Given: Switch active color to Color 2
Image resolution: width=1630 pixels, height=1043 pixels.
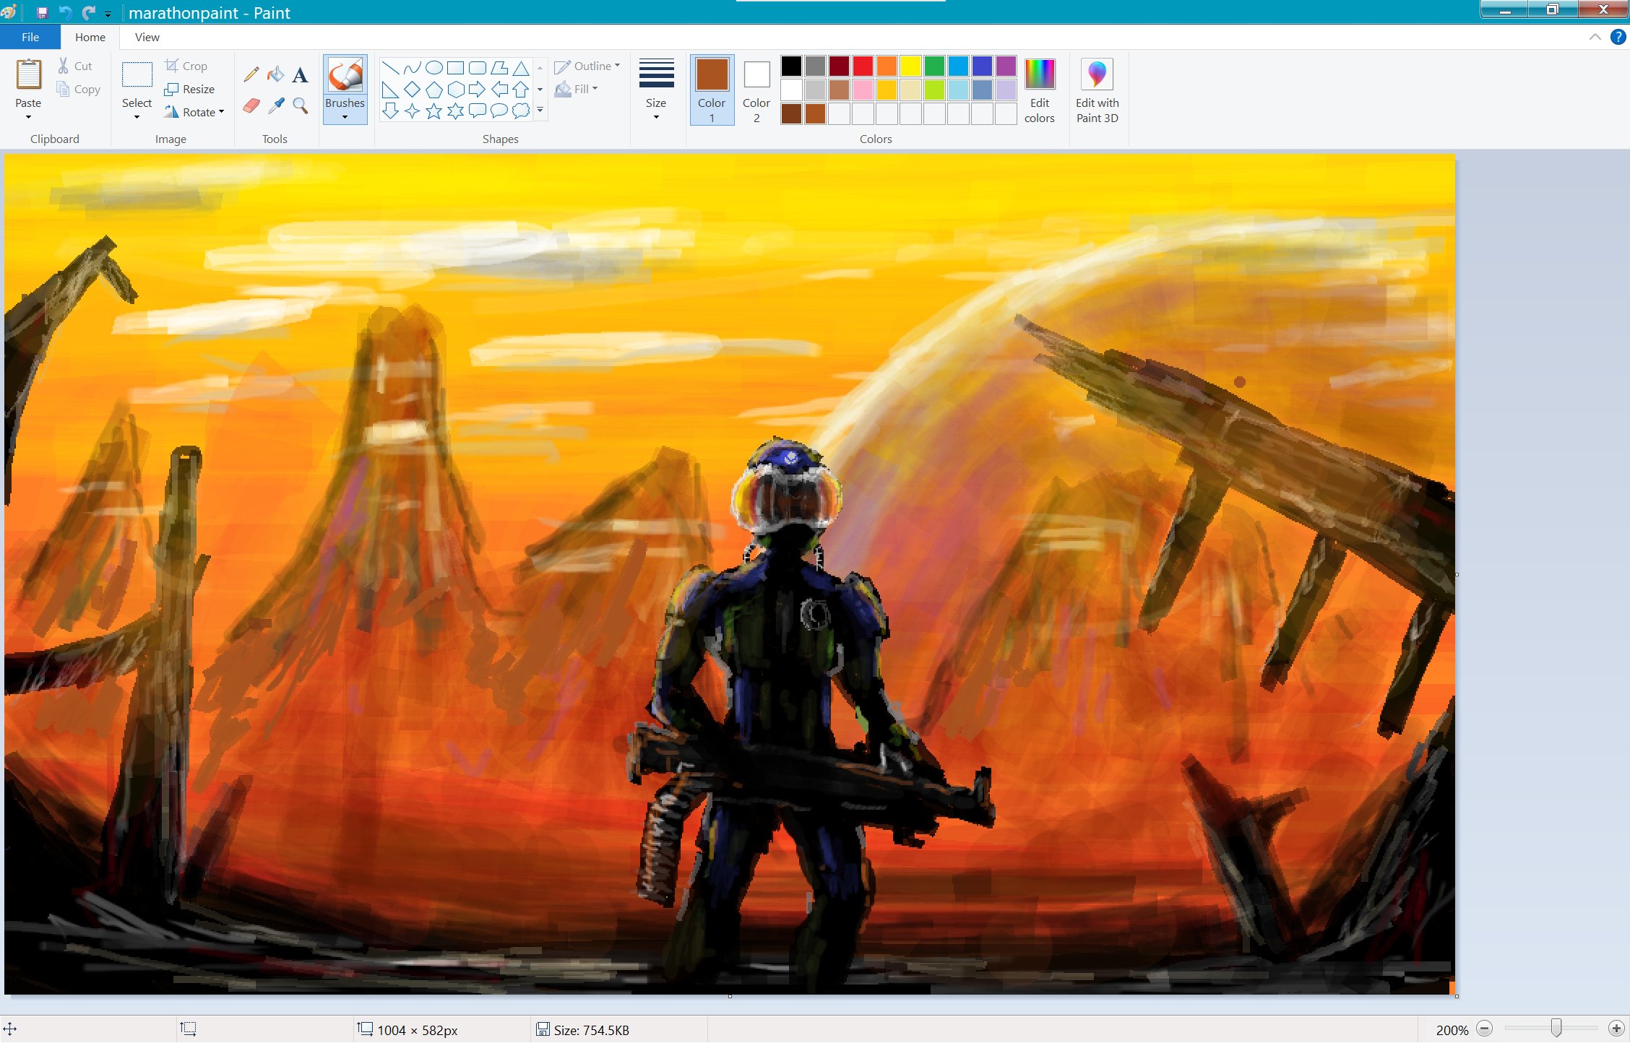Looking at the screenshot, I should (756, 89).
